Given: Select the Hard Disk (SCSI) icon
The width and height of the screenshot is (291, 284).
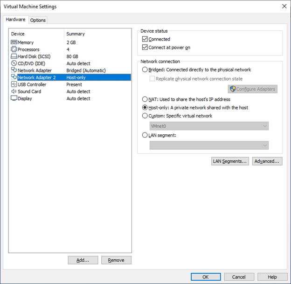Looking at the screenshot, I should tap(14, 56).
